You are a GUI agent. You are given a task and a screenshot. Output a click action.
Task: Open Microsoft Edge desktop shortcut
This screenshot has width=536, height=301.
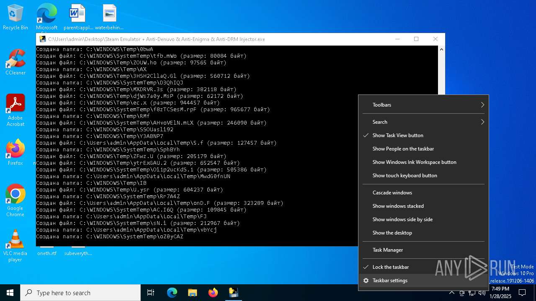coord(46,17)
